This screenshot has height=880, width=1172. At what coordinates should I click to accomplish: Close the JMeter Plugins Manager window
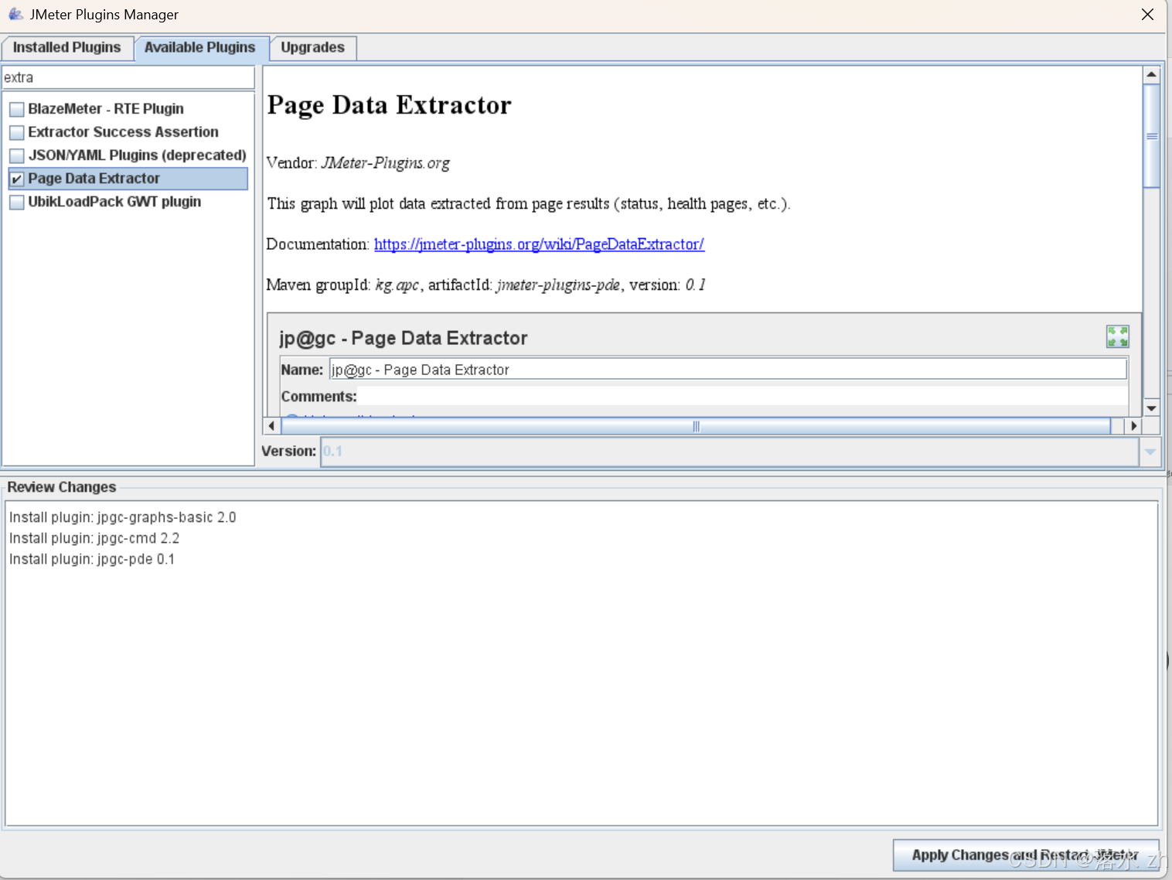click(x=1147, y=14)
